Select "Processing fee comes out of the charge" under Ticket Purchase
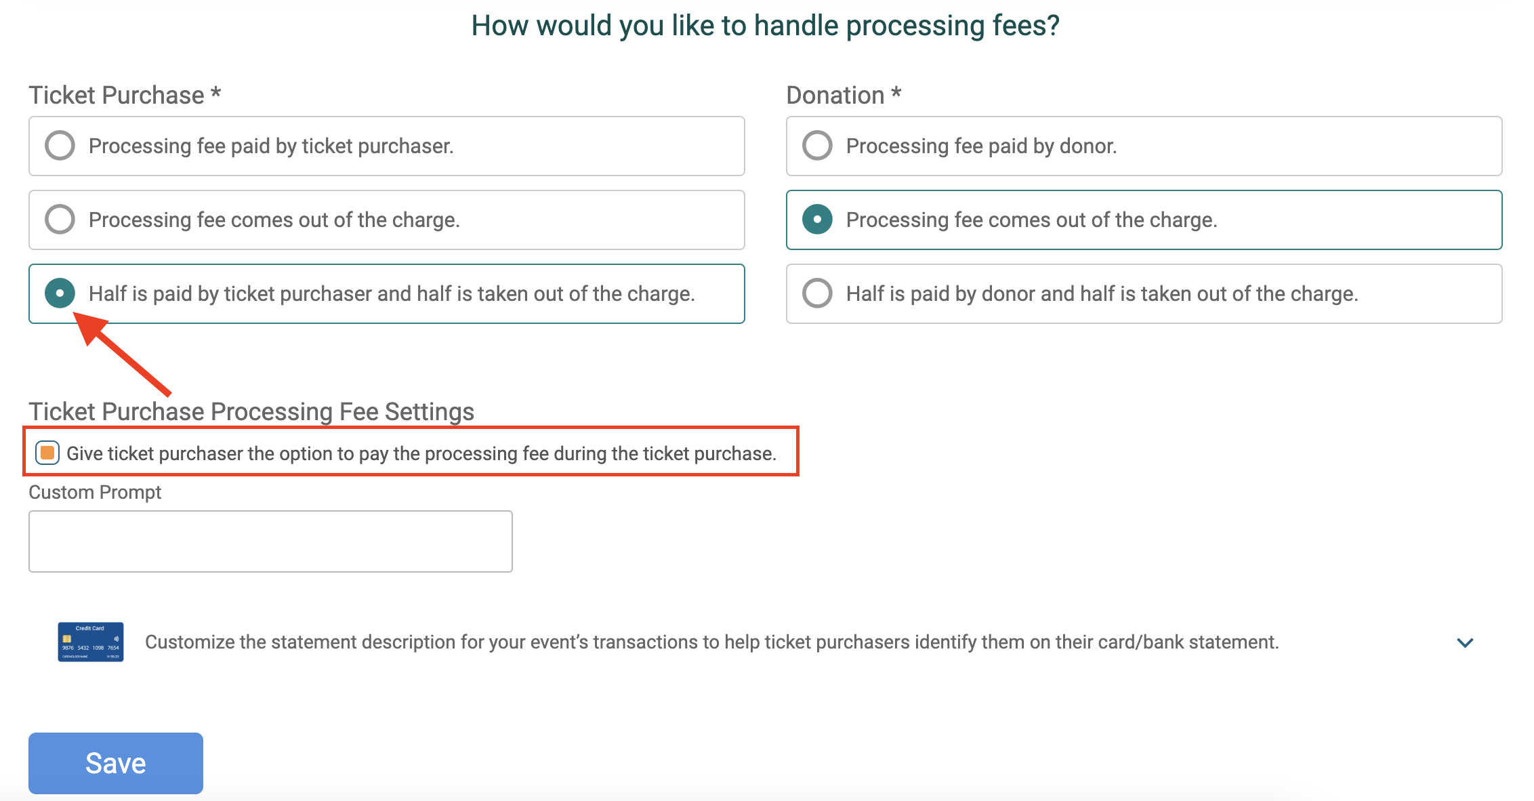Viewport: 1534px width, 801px height. pyautogui.click(x=60, y=220)
